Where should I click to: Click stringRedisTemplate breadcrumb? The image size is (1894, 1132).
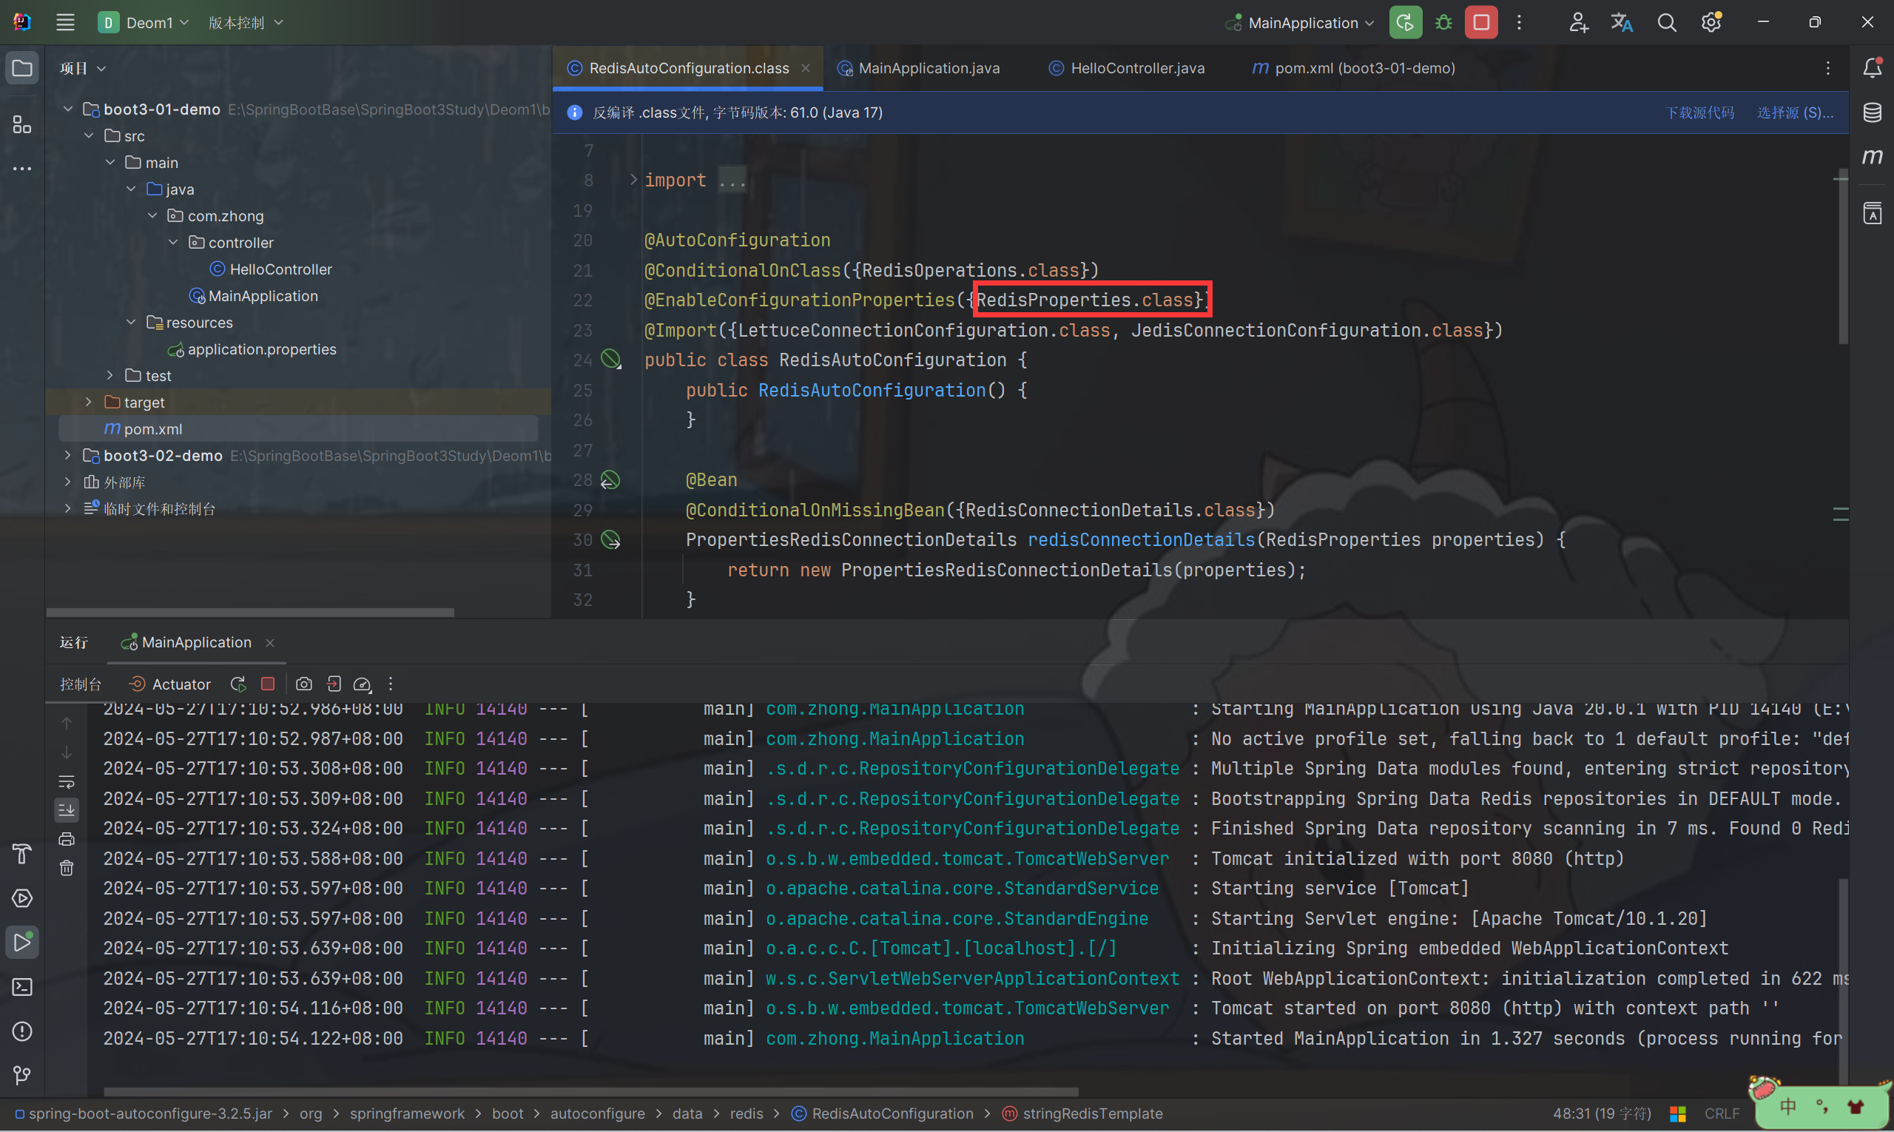click(1082, 1114)
